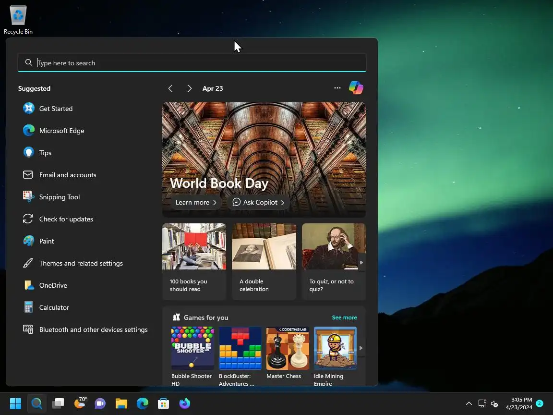Open File Explorer from the taskbar
The image size is (553, 415).
(x=121, y=403)
